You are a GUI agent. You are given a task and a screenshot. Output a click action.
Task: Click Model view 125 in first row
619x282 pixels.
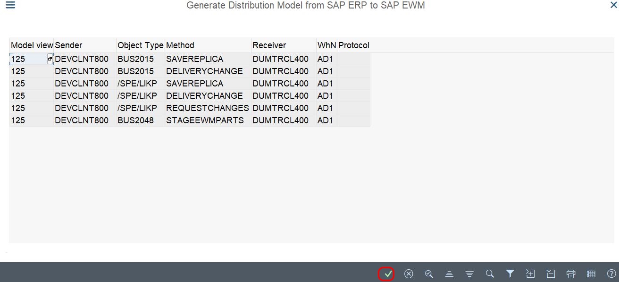click(x=28, y=59)
